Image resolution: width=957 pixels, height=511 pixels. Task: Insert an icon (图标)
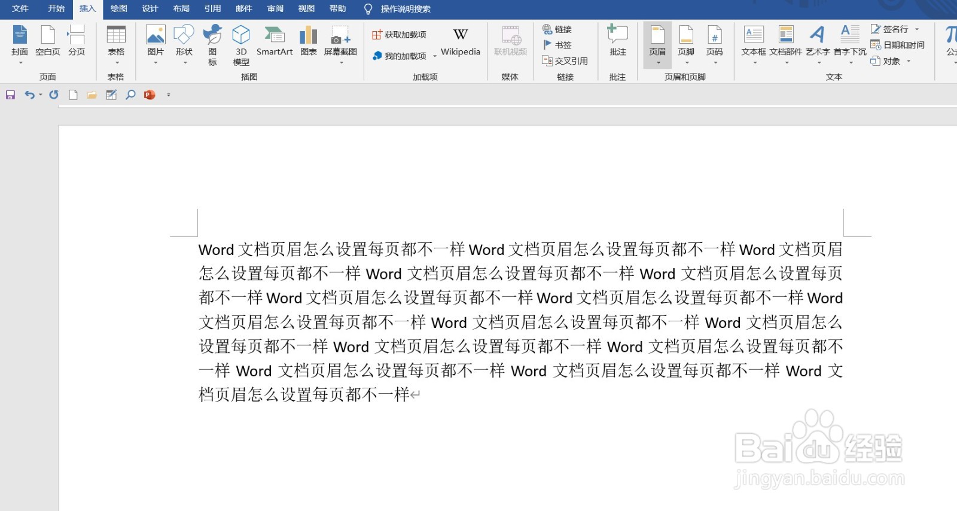212,45
